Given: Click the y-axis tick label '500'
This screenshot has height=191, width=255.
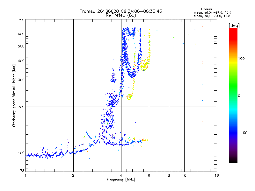Looking at the screenshot, I should point(21,46).
